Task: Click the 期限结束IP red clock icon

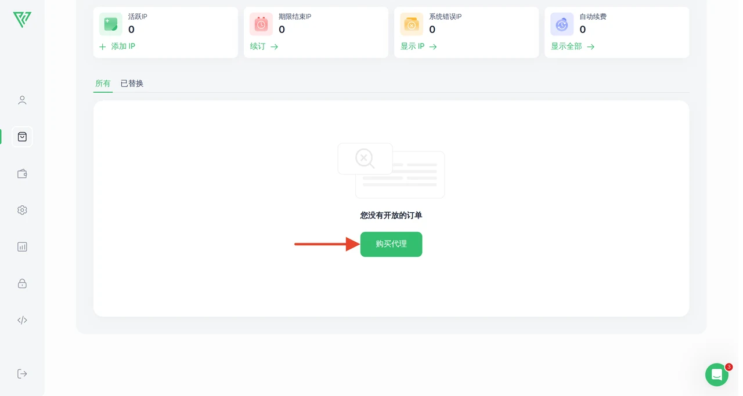Action: 261,24
